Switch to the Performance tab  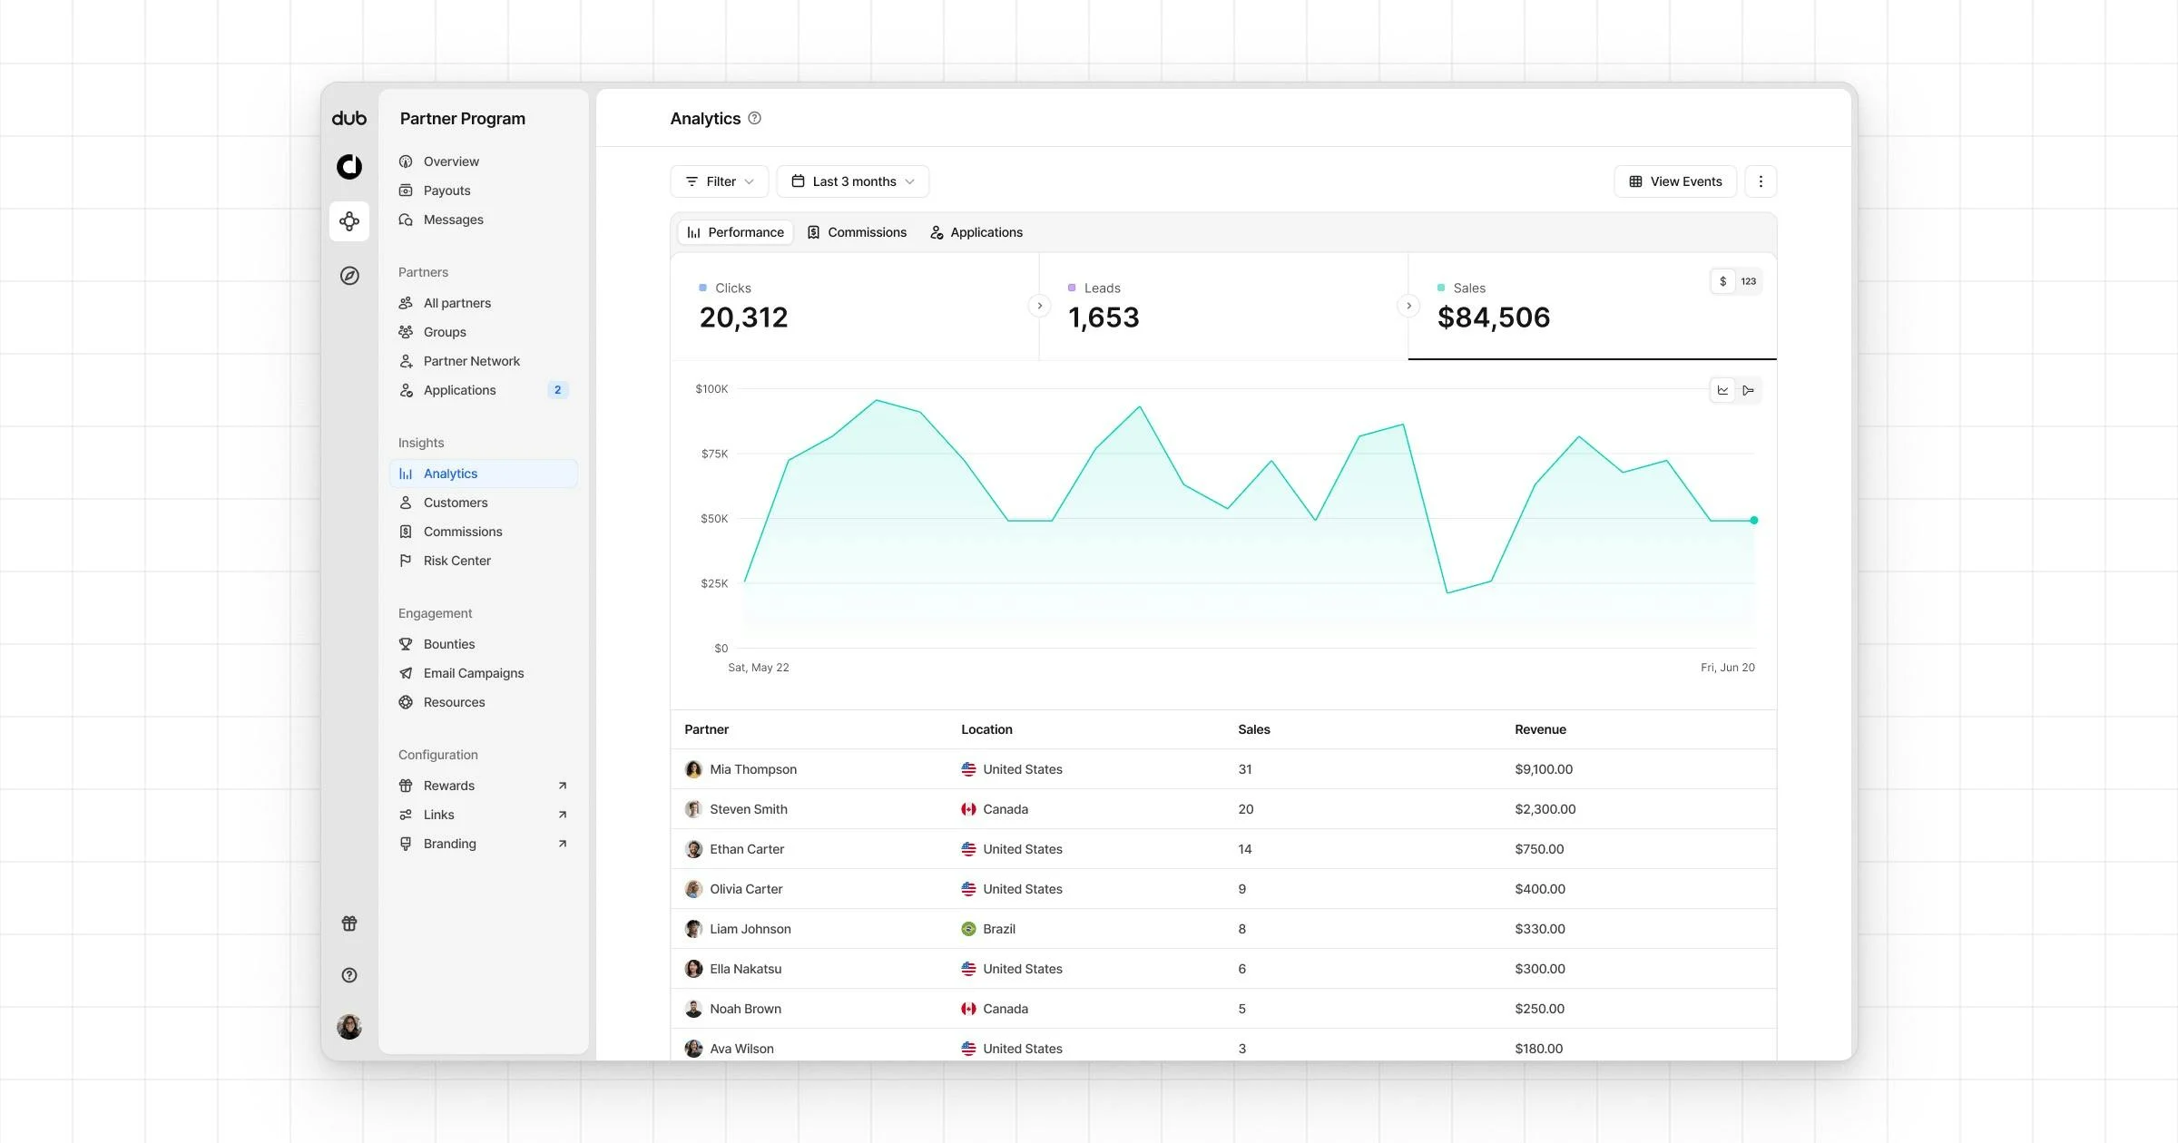[x=736, y=232]
